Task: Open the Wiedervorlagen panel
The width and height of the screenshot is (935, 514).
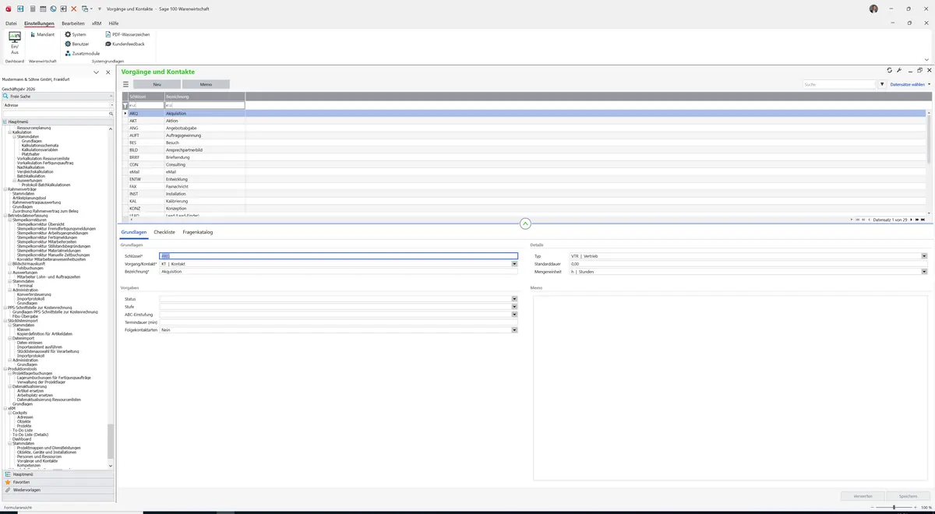Action: click(x=58, y=490)
